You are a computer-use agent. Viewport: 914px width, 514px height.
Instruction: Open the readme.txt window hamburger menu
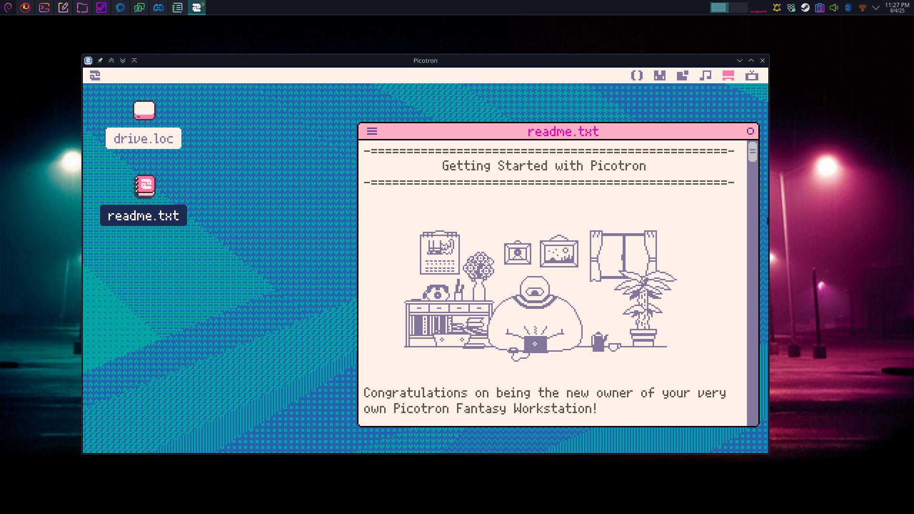372,132
